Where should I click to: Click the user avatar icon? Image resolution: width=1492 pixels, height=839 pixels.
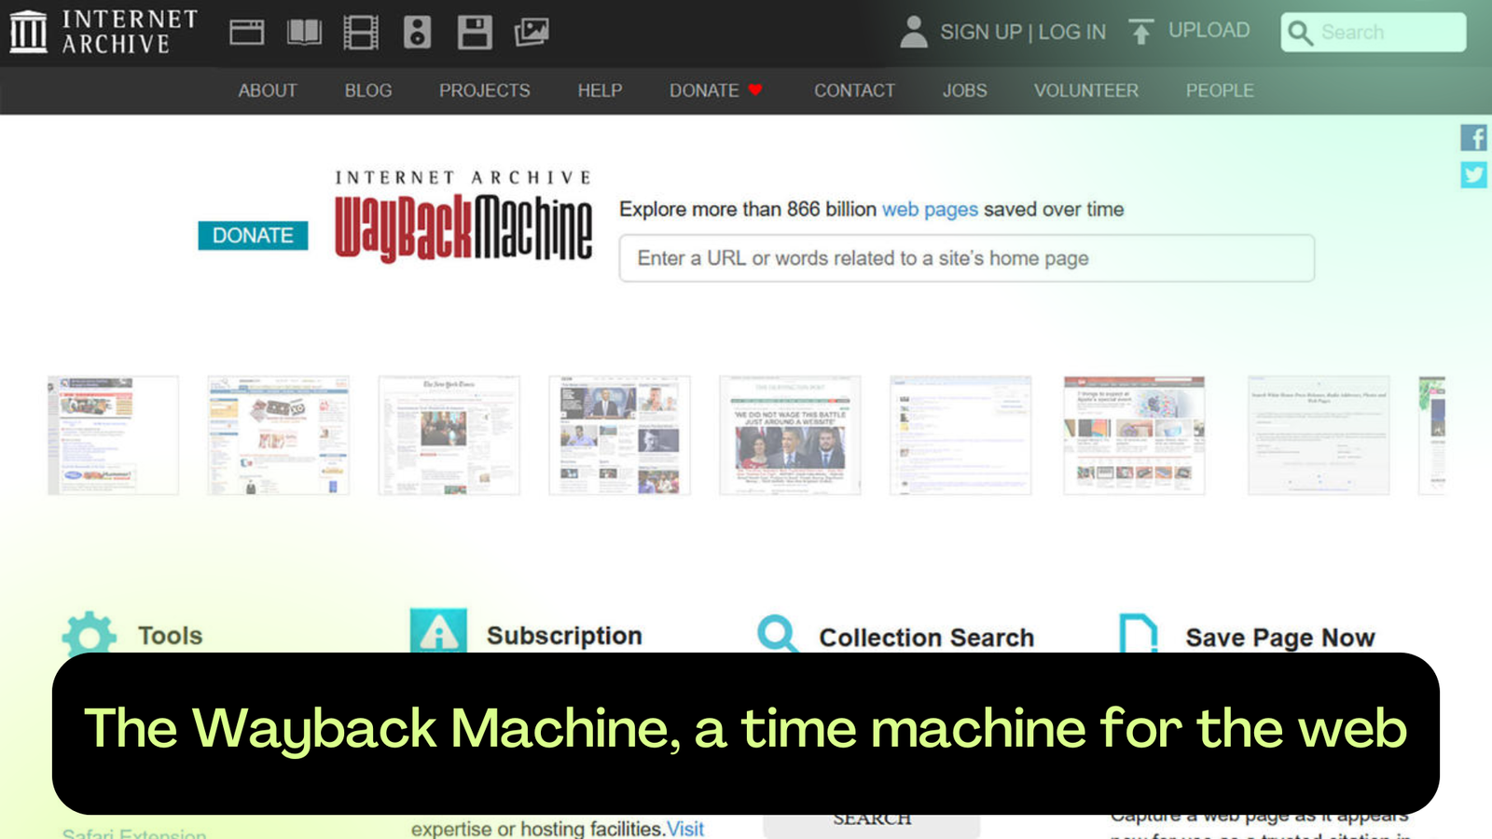pyautogui.click(x=914, y=32)
